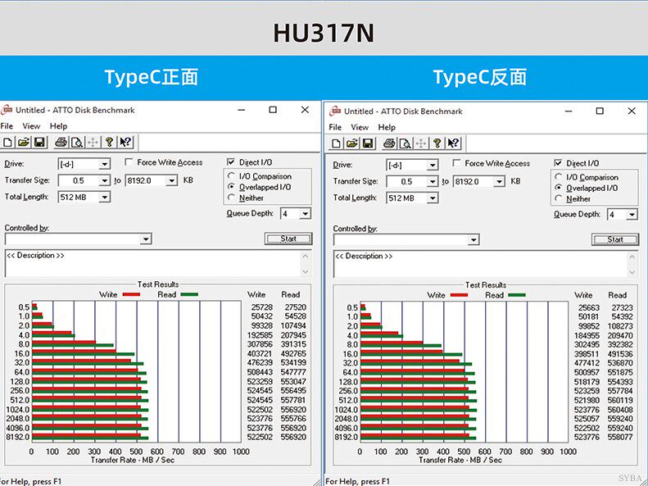Open Transfer Size 0.5 dropdown in left window

105,180
